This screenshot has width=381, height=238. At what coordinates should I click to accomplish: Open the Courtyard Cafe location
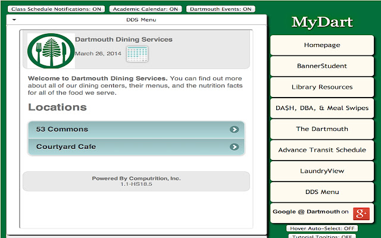pos(136,147)
